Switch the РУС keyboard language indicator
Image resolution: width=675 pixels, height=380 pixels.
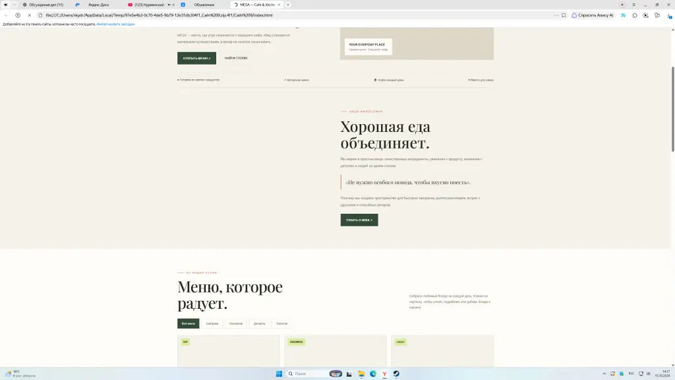point(631,373)
